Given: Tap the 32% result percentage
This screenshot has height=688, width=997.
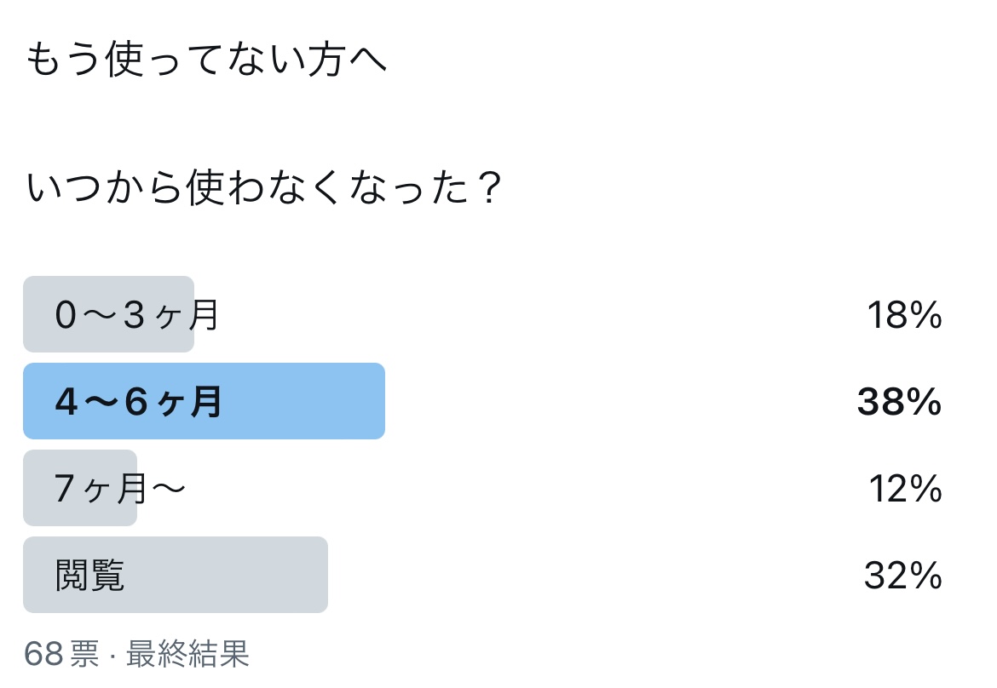Looking at the screenshot, I should tap(902, 576).
